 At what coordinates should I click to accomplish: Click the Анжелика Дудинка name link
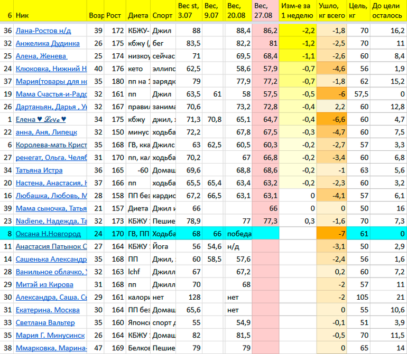pyautogui.click(x=48, y=43)
